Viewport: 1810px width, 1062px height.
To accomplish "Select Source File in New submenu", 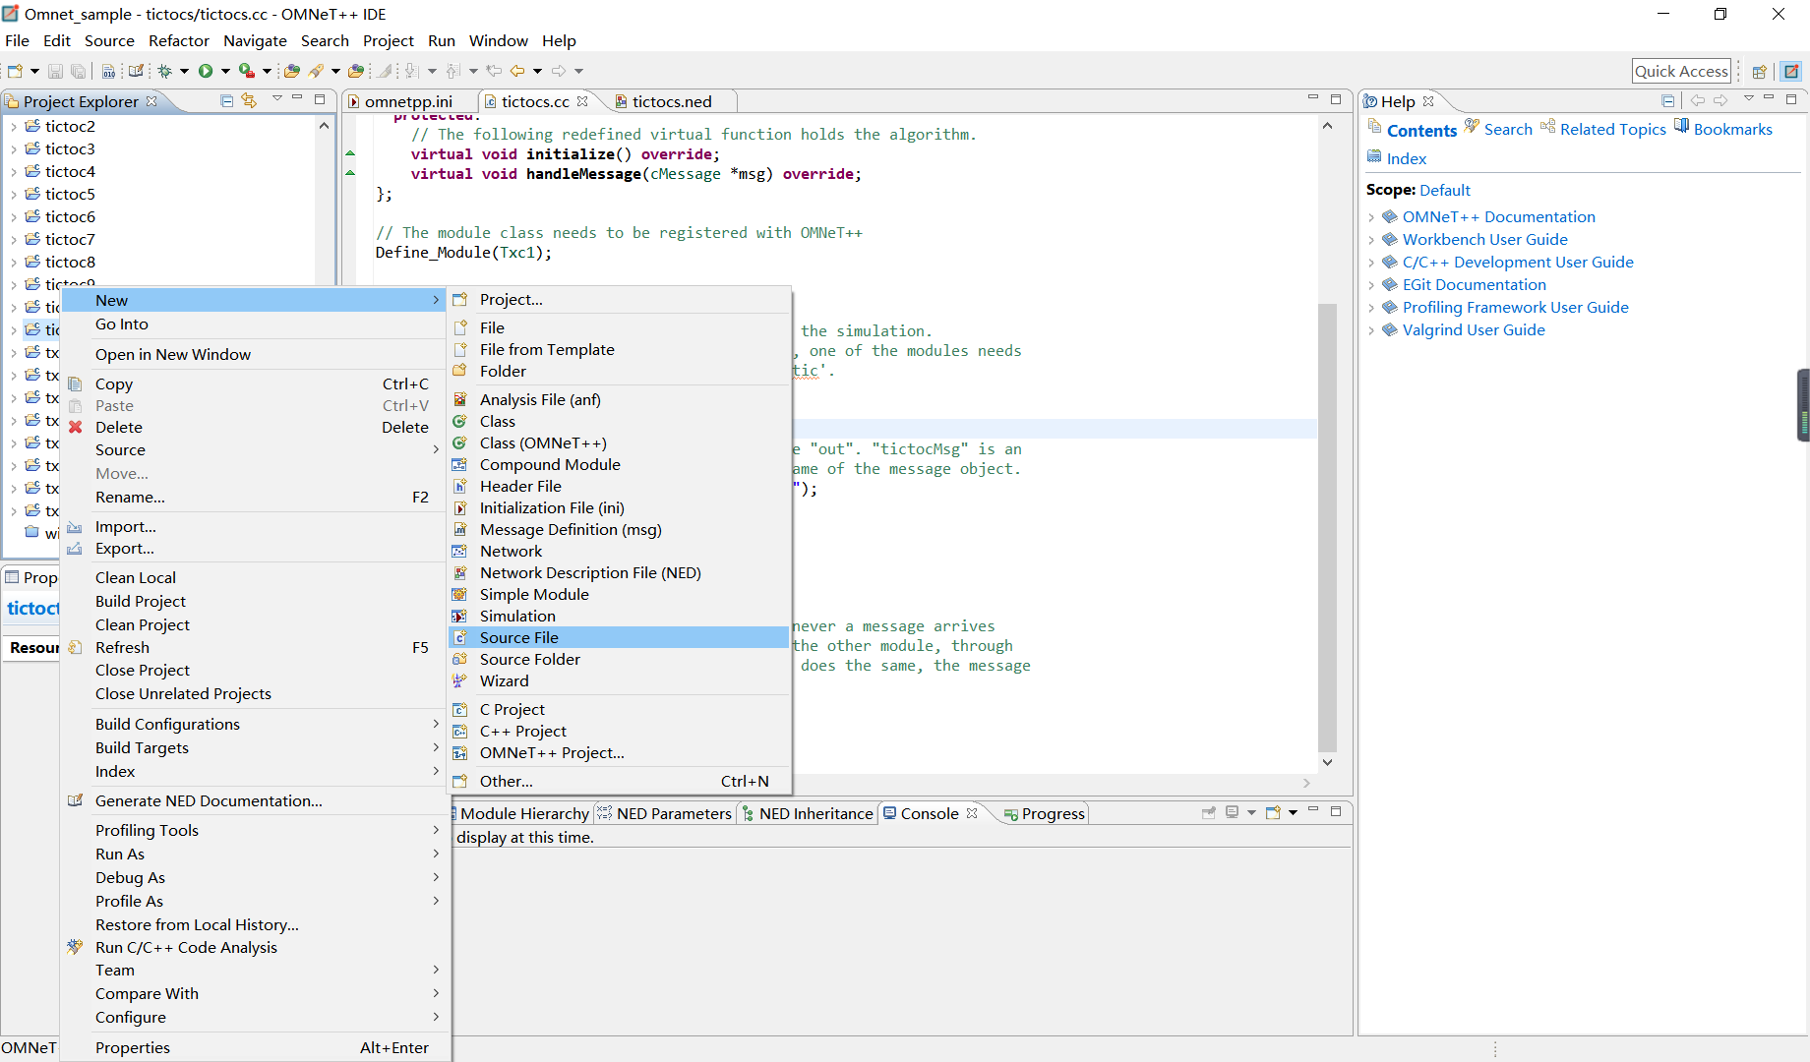I will click(620, 637).
